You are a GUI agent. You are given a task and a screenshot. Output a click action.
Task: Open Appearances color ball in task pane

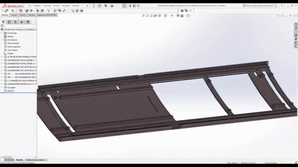pos(296,39)
